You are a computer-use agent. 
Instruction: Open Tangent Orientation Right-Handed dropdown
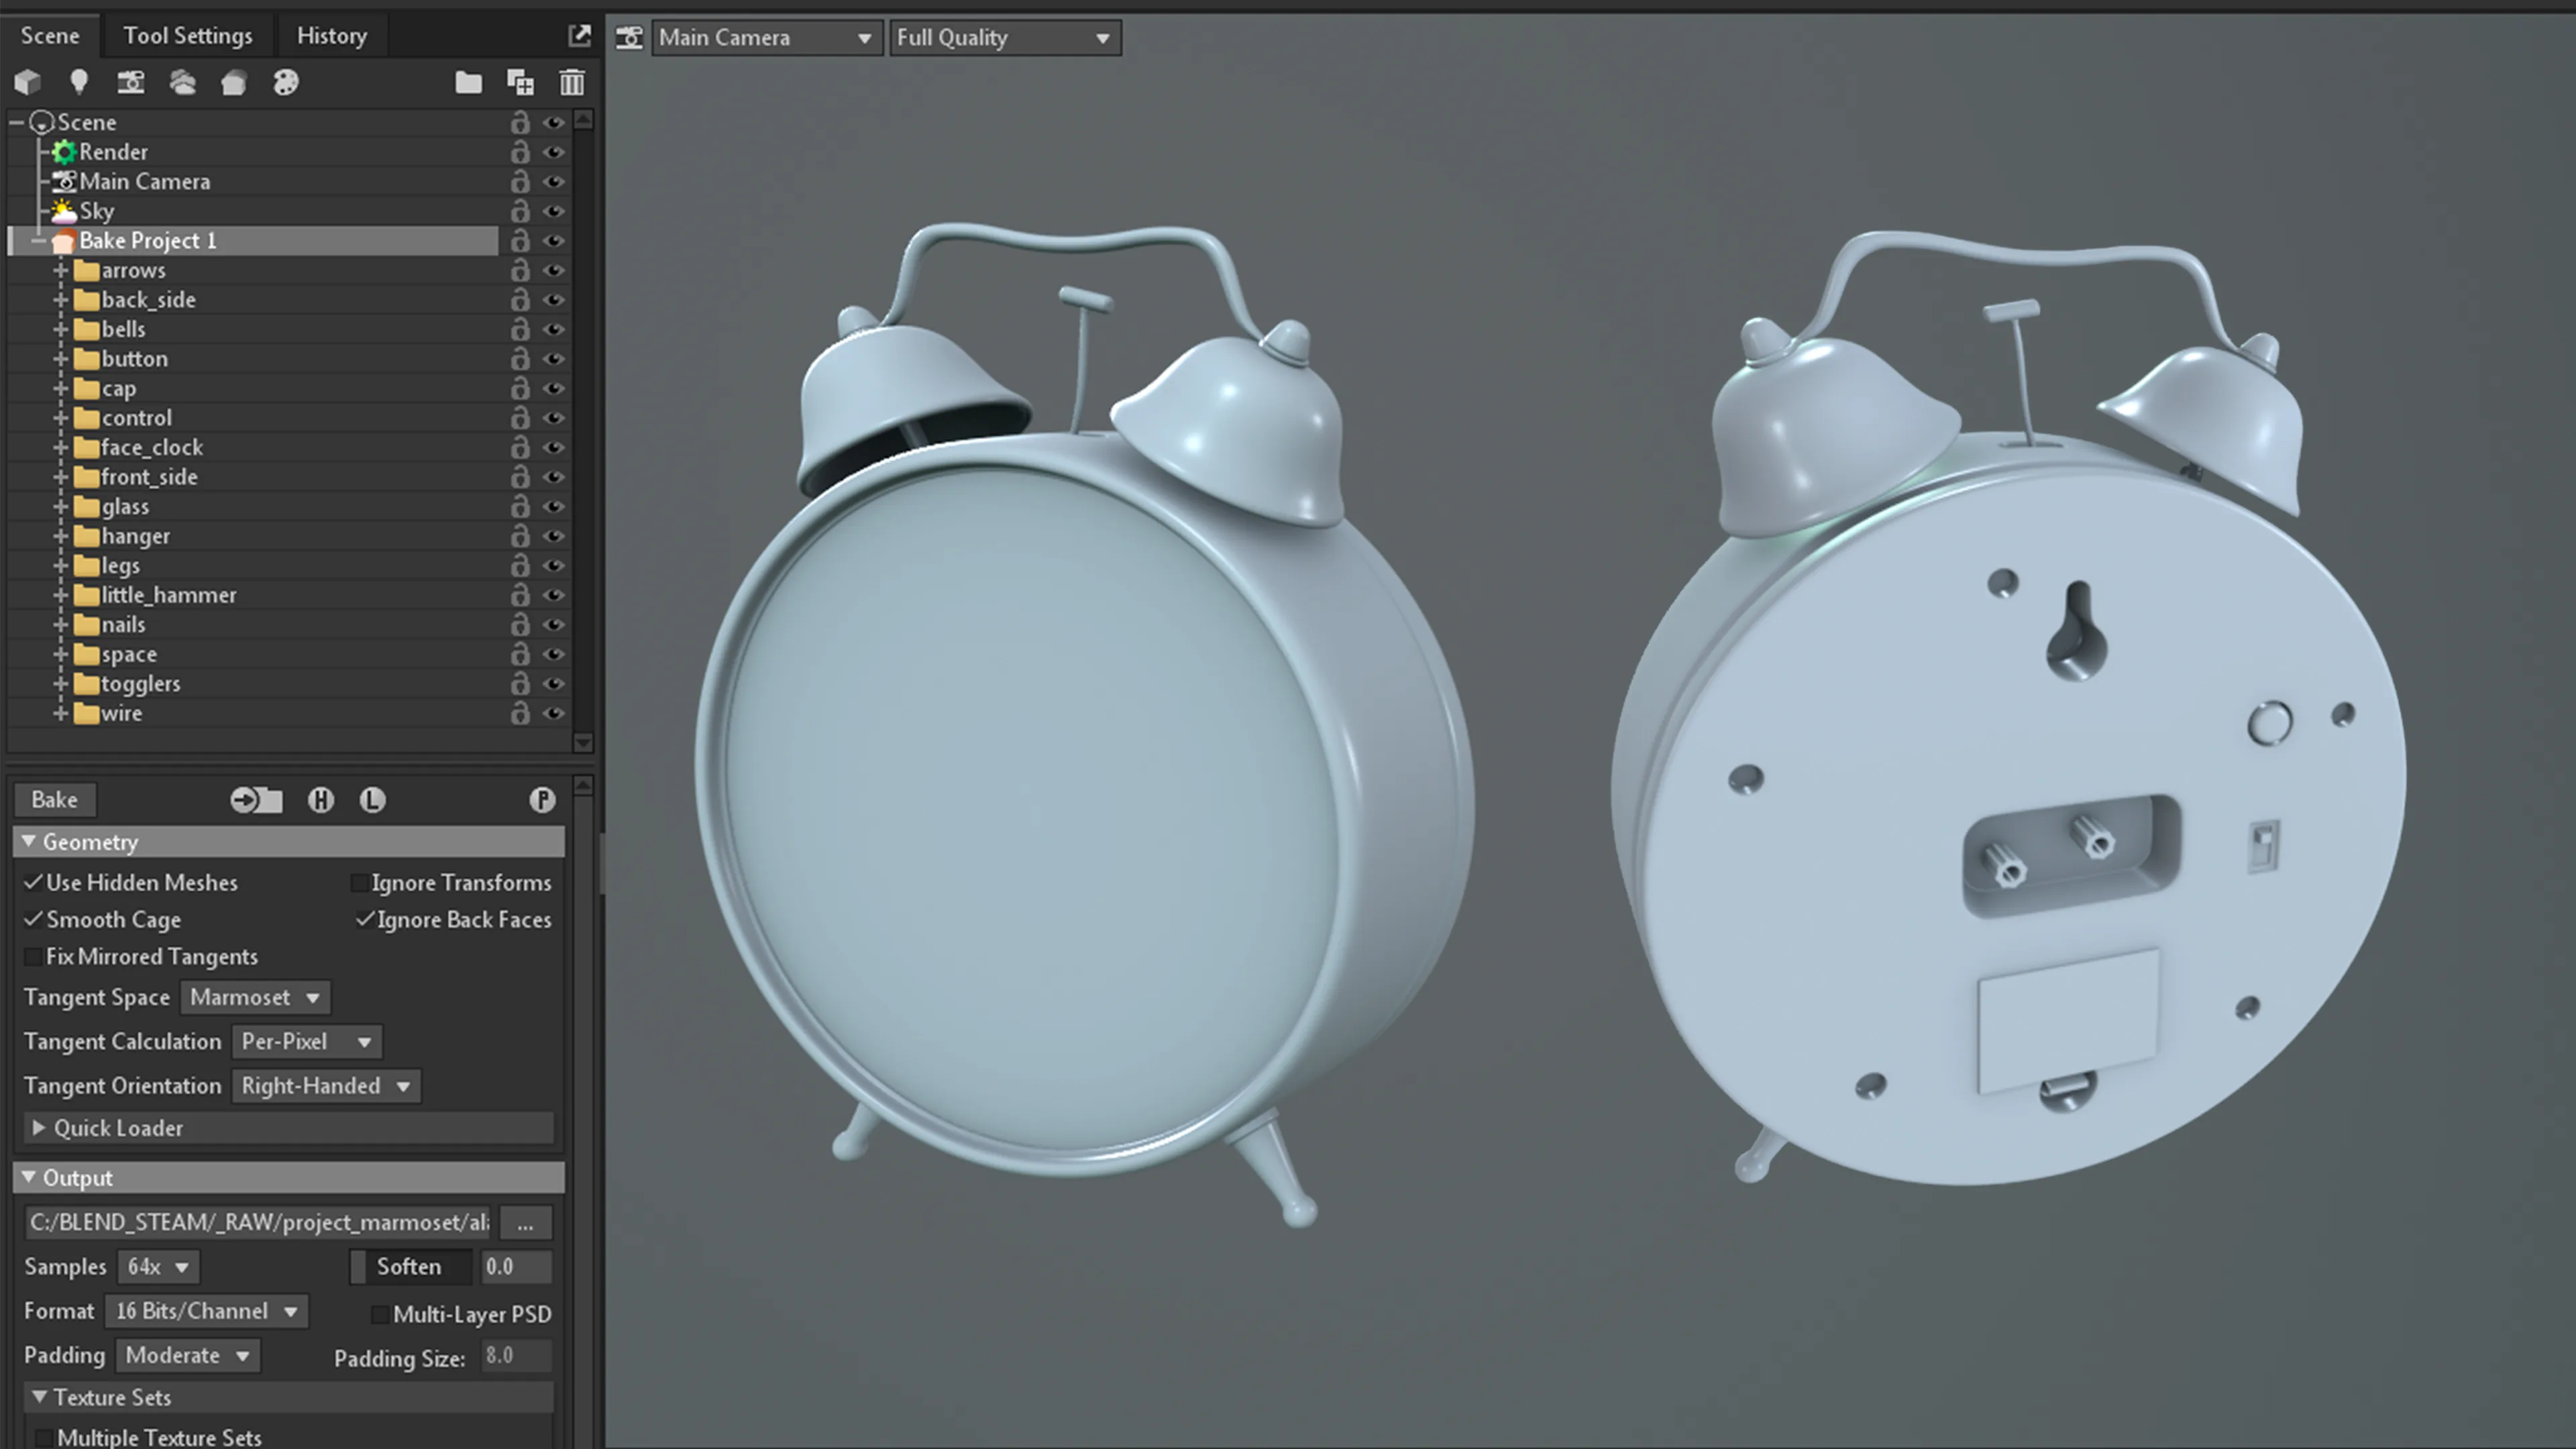326,1085
